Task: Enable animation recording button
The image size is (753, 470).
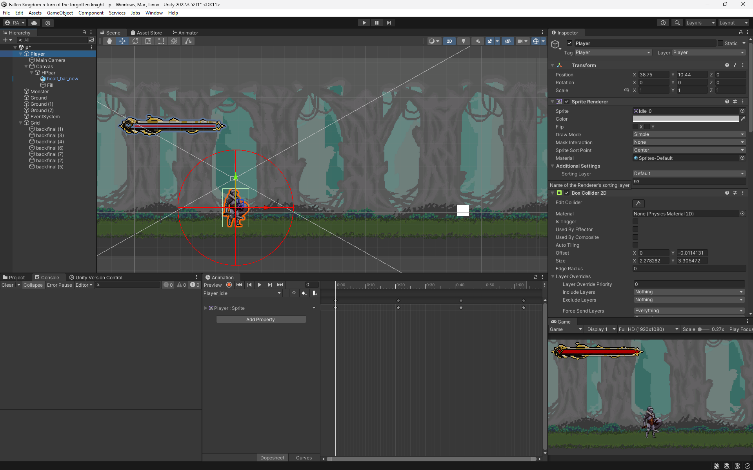Action: 229,285
